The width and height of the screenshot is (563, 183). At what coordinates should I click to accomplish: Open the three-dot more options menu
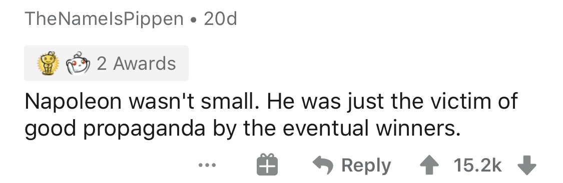[x=208, y=165]
